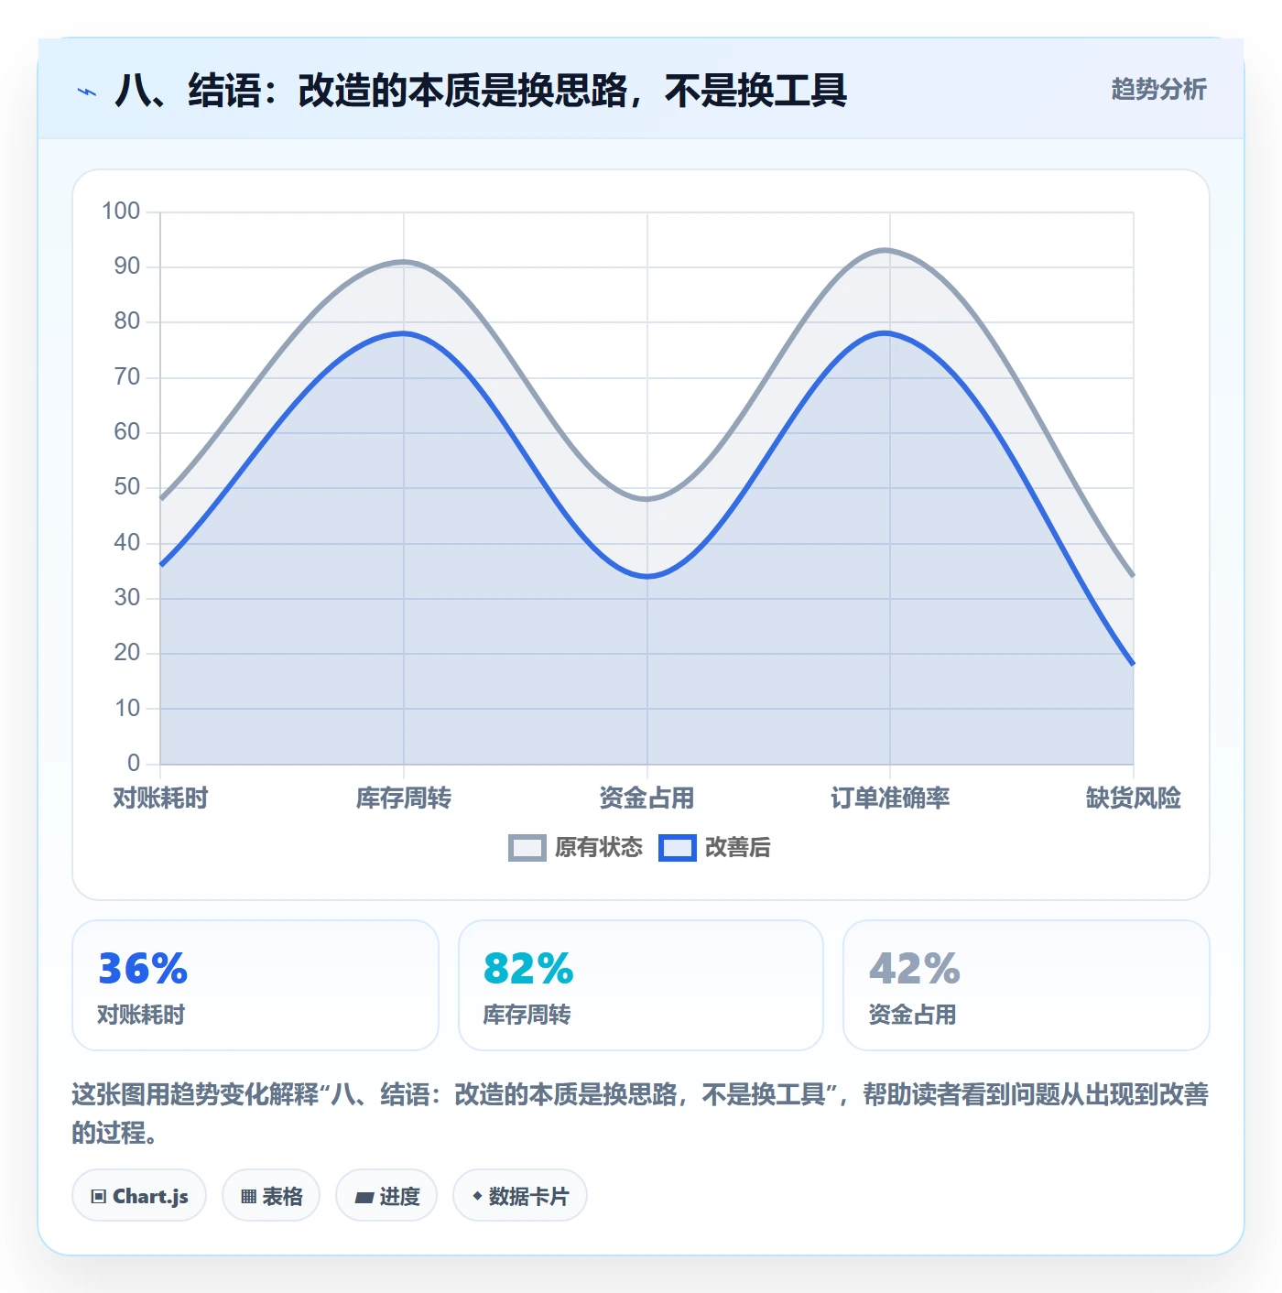This screenshot has width=1282, height=1293.
Task: Click the 0 y-axis tick label
Action: click(x=134, y=763)
